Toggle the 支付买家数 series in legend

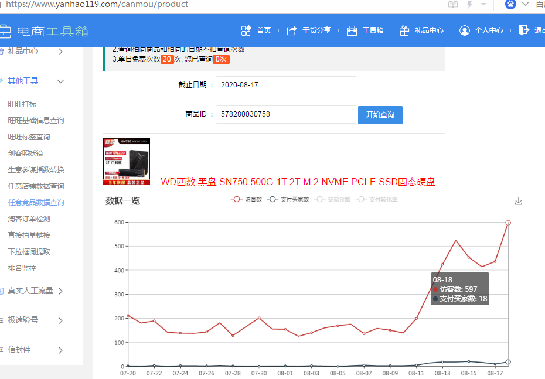[x=288, y=199]
